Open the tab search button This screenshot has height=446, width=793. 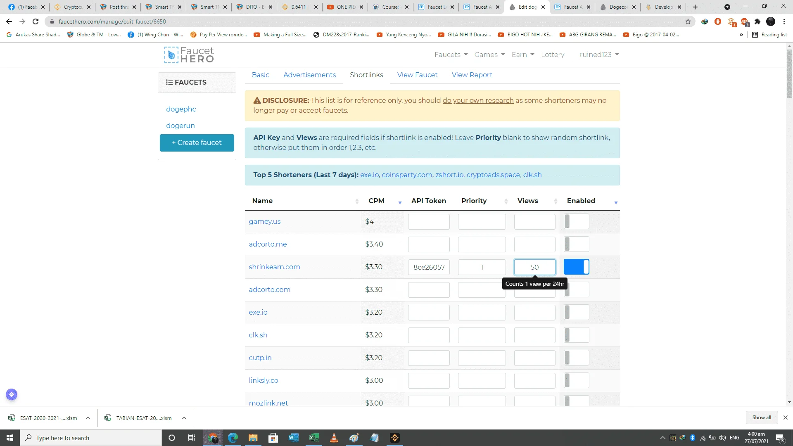[x=727, y=7]
